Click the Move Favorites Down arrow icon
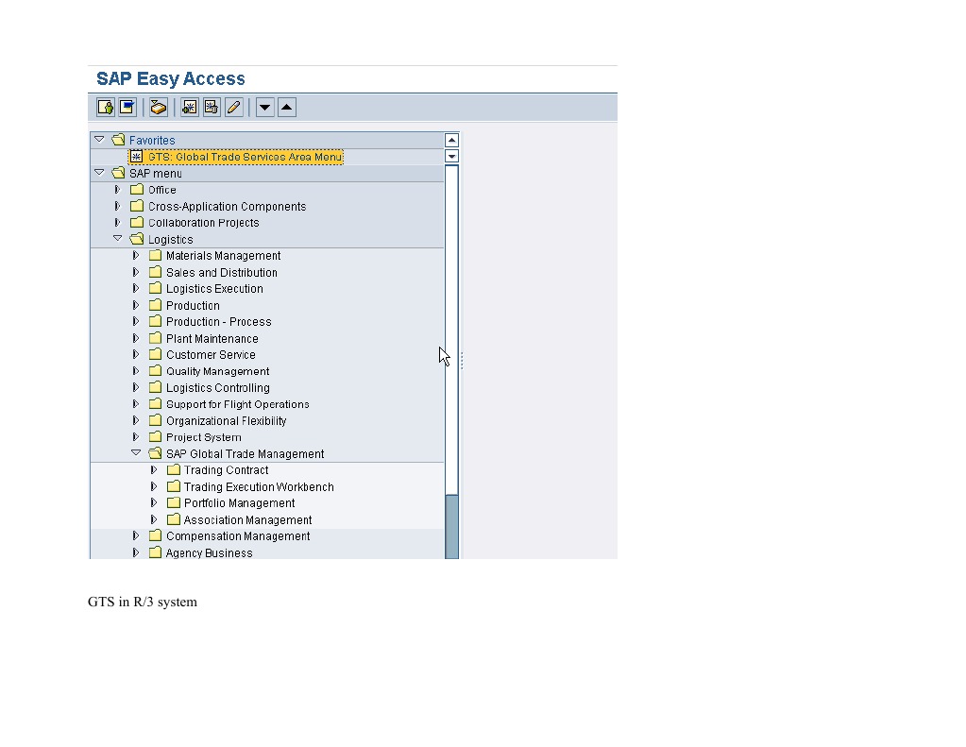The width and height of the screenshot is (966, 747). pos(264,107)
